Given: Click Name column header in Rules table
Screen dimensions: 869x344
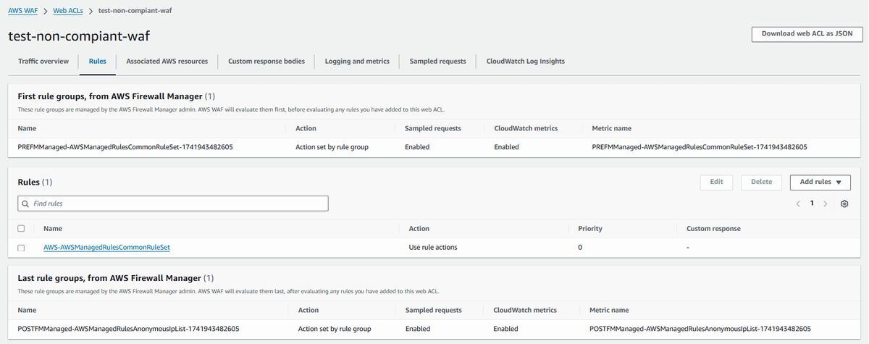Looking at the screenshot, I should click(52, 229).
